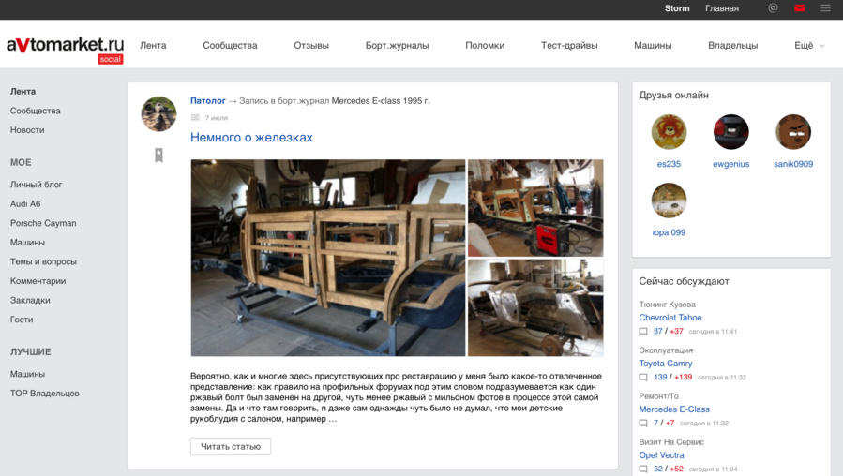Open the red mail envelope icon
This screenshot has height=476, width=843.
point(800,8)
